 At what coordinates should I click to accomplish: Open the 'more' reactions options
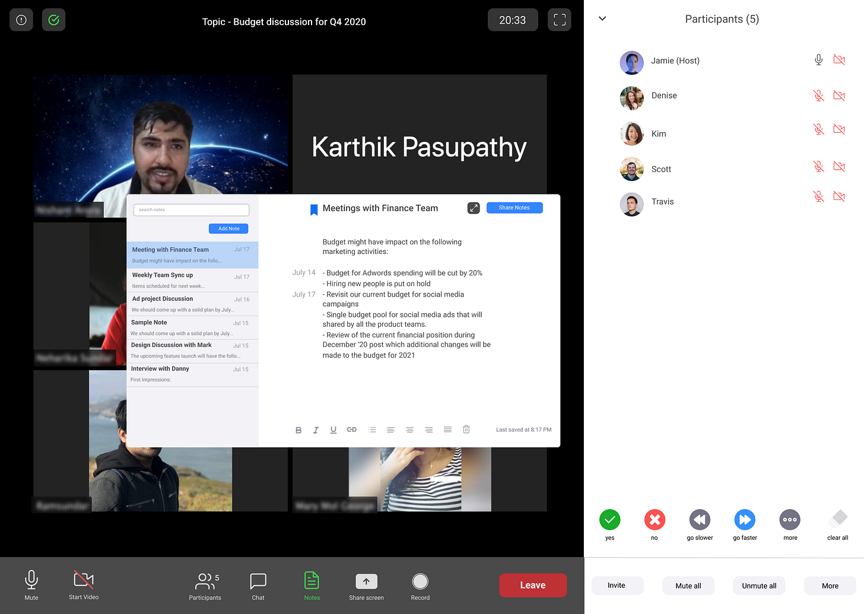point(790,520)
